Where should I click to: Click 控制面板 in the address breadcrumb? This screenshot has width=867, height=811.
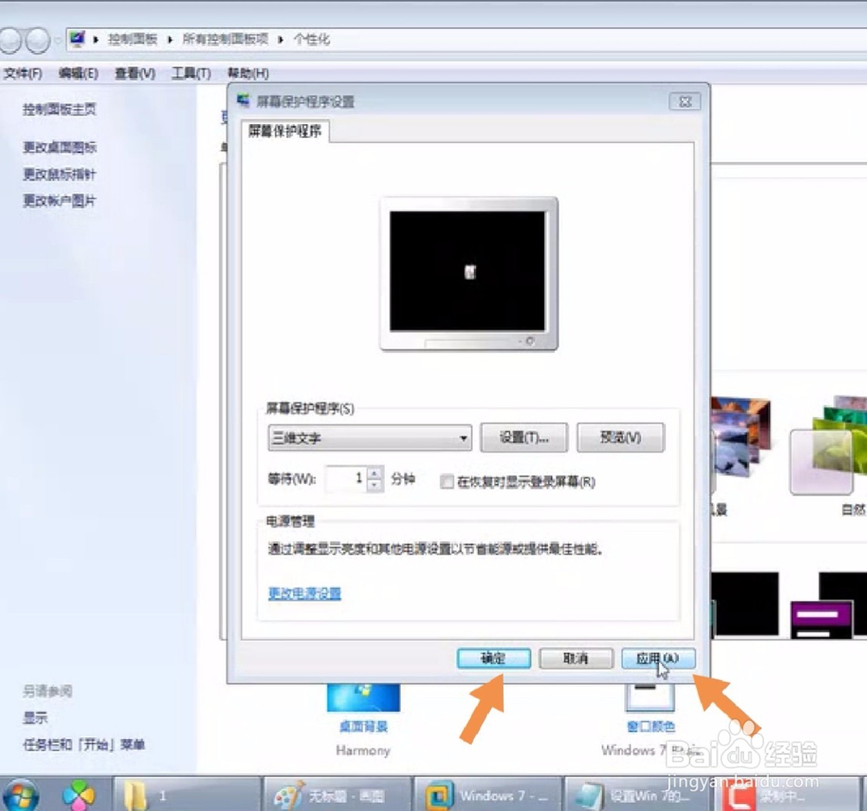tap(132, 39)
